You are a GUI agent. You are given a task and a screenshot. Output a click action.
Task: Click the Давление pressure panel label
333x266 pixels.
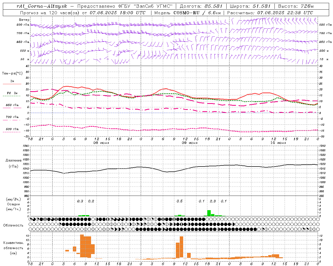tap(14, 161)
